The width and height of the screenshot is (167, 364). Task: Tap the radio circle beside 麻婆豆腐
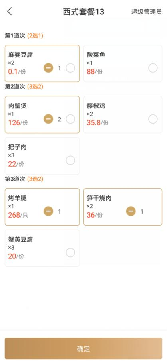tap(70, 68)
